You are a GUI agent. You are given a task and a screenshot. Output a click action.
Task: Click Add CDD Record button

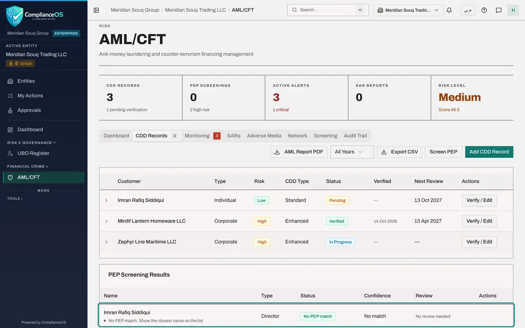click(x=489, y=152)
